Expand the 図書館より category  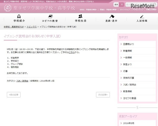point(137,44)
